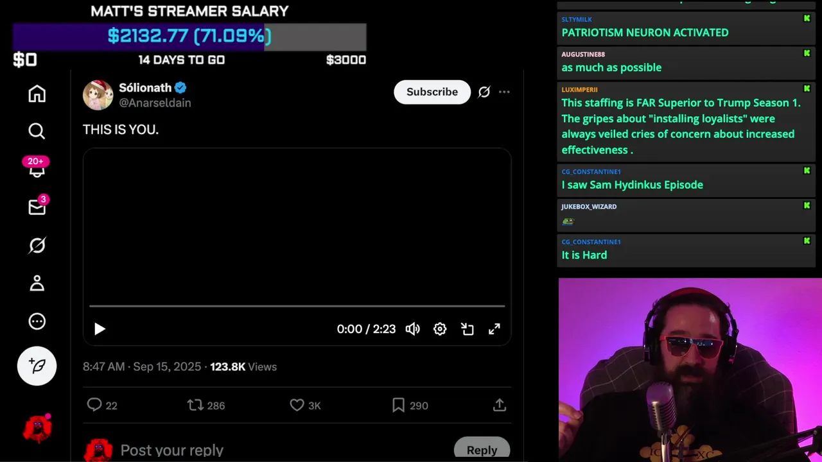Open the post's three-dot options menu
Screen dimensions: 822x462
[504, 92]
